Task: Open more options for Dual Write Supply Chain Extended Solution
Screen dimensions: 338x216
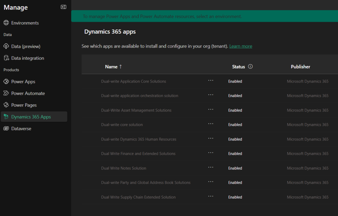Action: pos(211,197)
